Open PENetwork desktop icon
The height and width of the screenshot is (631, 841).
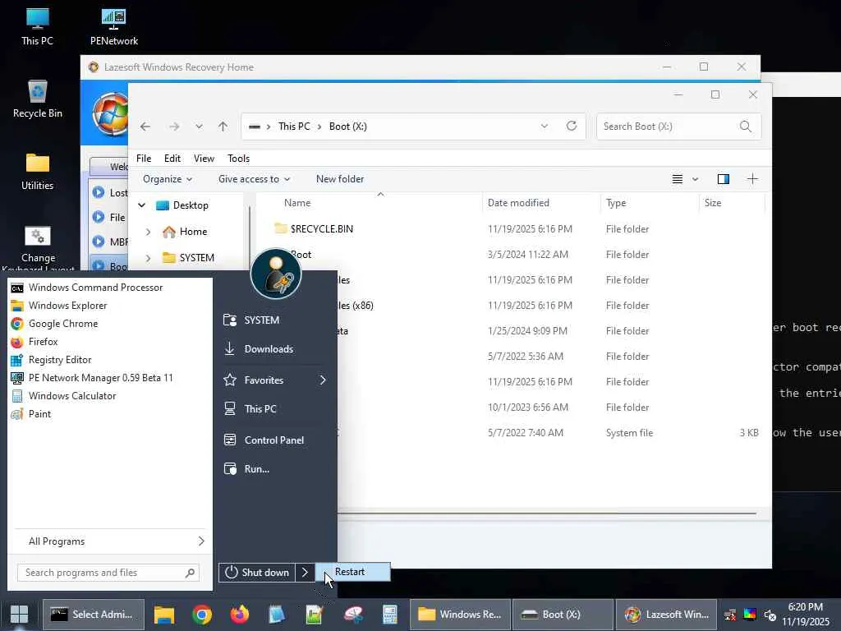[113, 25]
